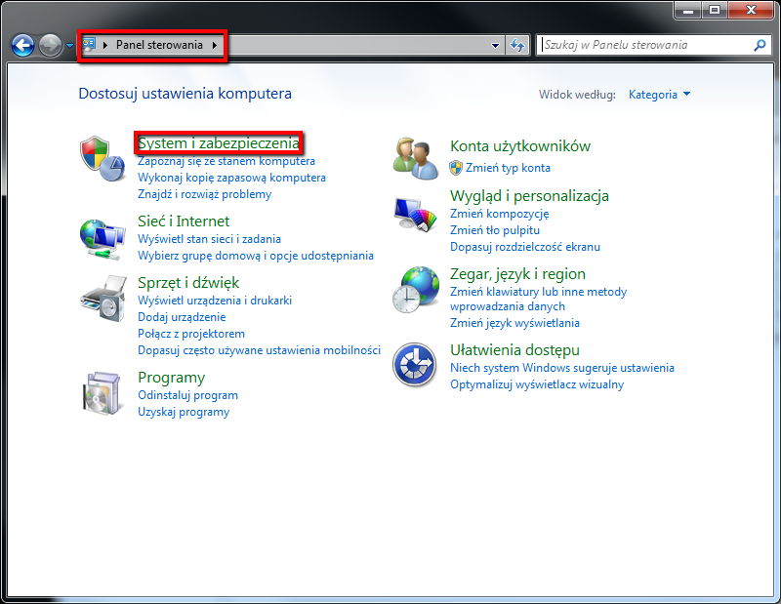The height and width of the screenshot is (604, 781).
Task: Click the Odinstaluj program link
Action: pyautogui.click(x=187, y=395)
